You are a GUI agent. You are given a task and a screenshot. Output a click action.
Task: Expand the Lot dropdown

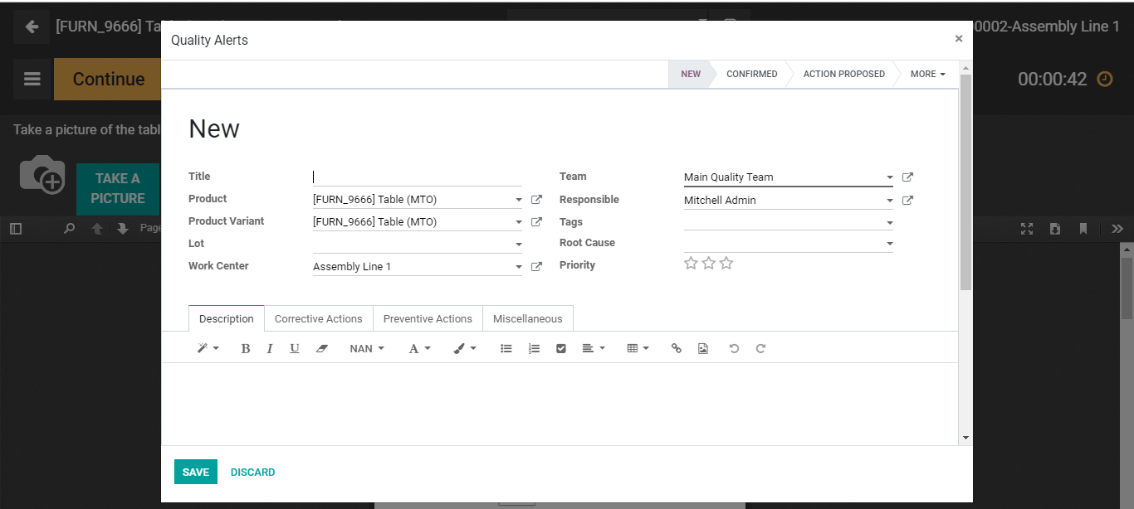(x=519, y=245)
